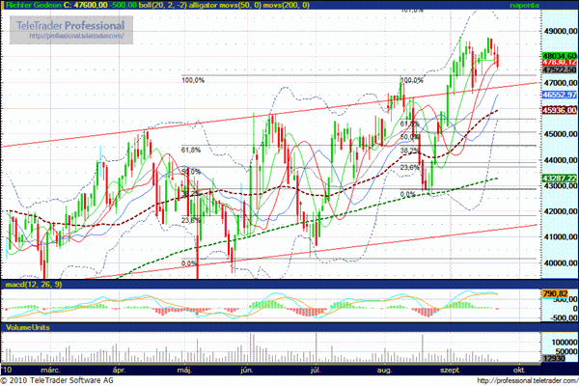Select the VolumeUnits panel header
Screen dimensions: 579x386
pos(25,328)
